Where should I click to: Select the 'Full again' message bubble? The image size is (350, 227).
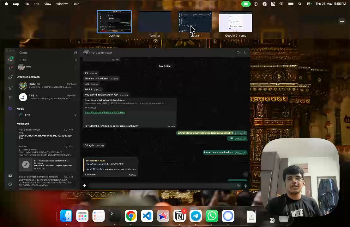pyautogui.click(x=94, y=145)
